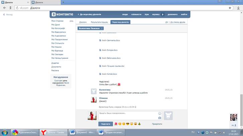Open a new browser tab with plus
This screenshot has width=243, height=136.
pos(63,2)
